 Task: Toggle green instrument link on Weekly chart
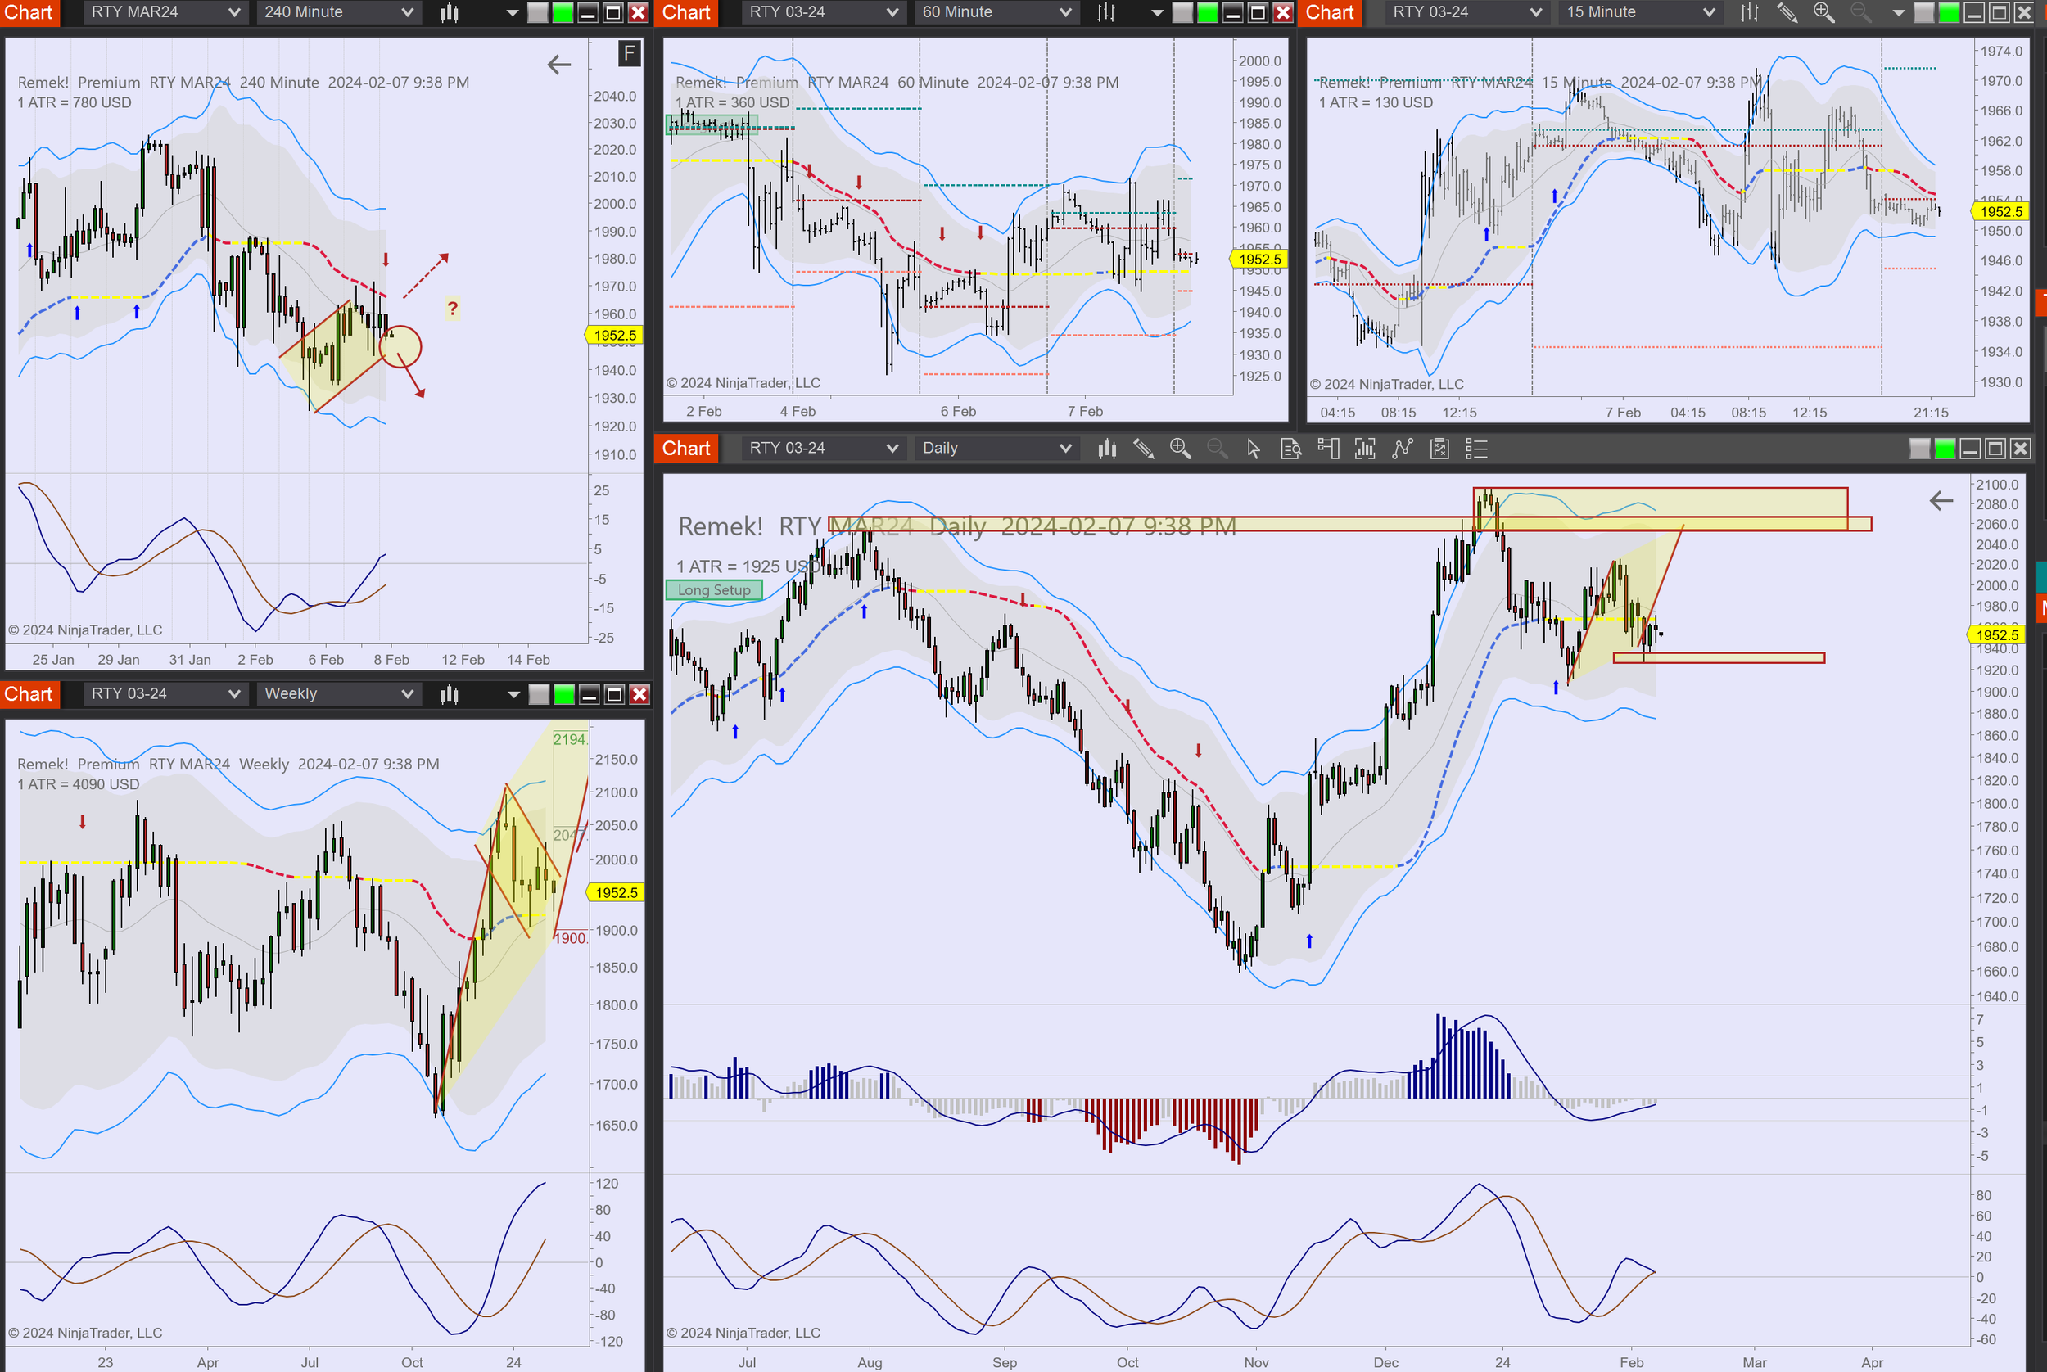tap(564, 695)
